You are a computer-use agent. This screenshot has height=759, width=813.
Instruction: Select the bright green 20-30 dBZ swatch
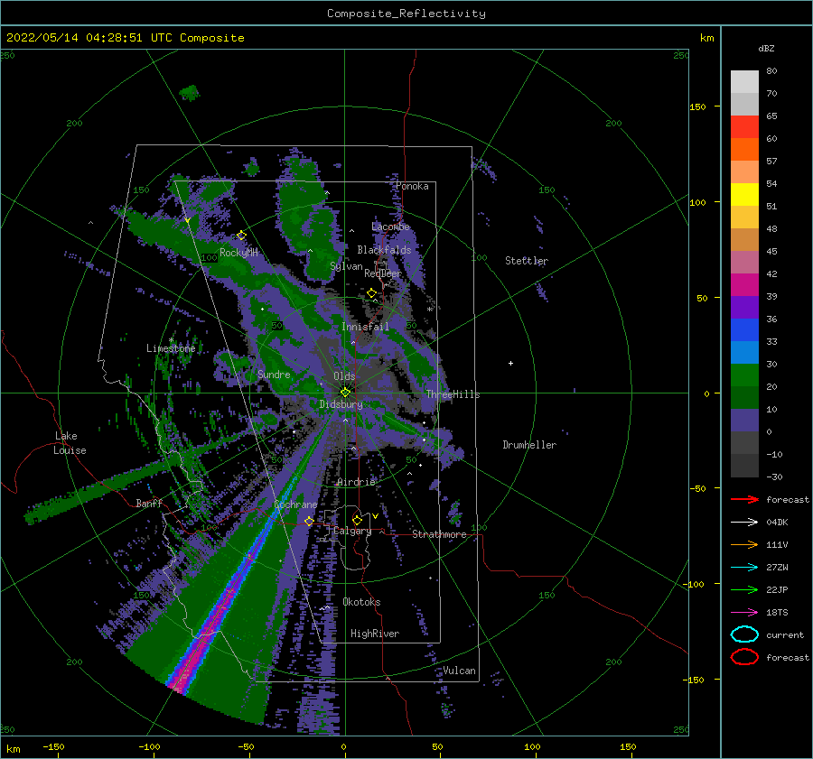coord(744,375)
